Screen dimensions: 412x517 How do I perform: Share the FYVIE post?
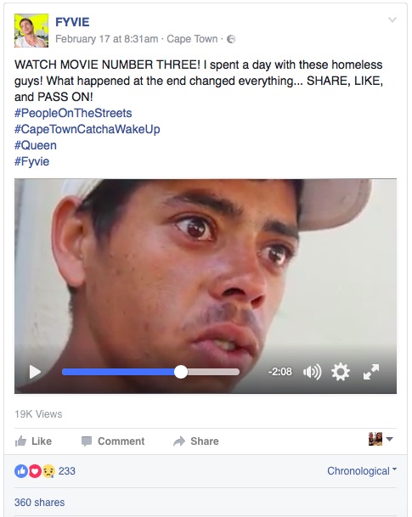click(x=196, y=441)
